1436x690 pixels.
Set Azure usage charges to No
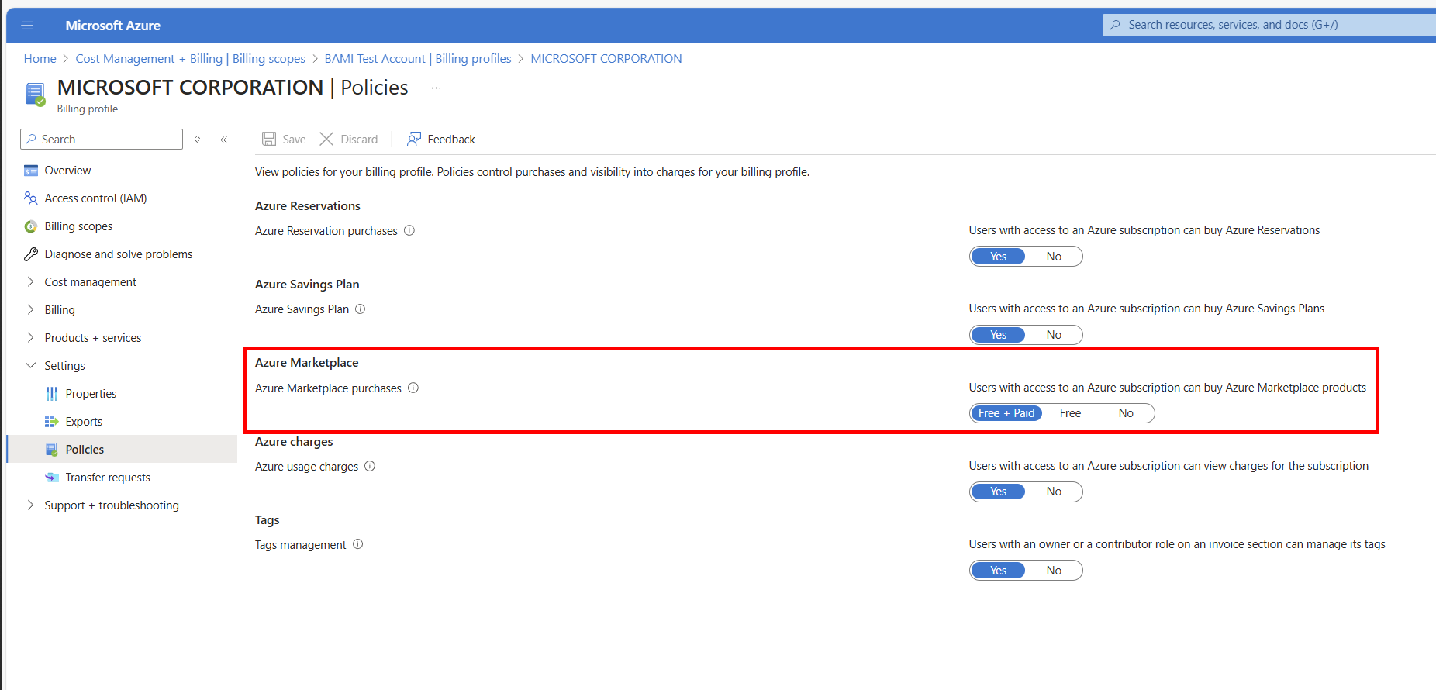1054,492
